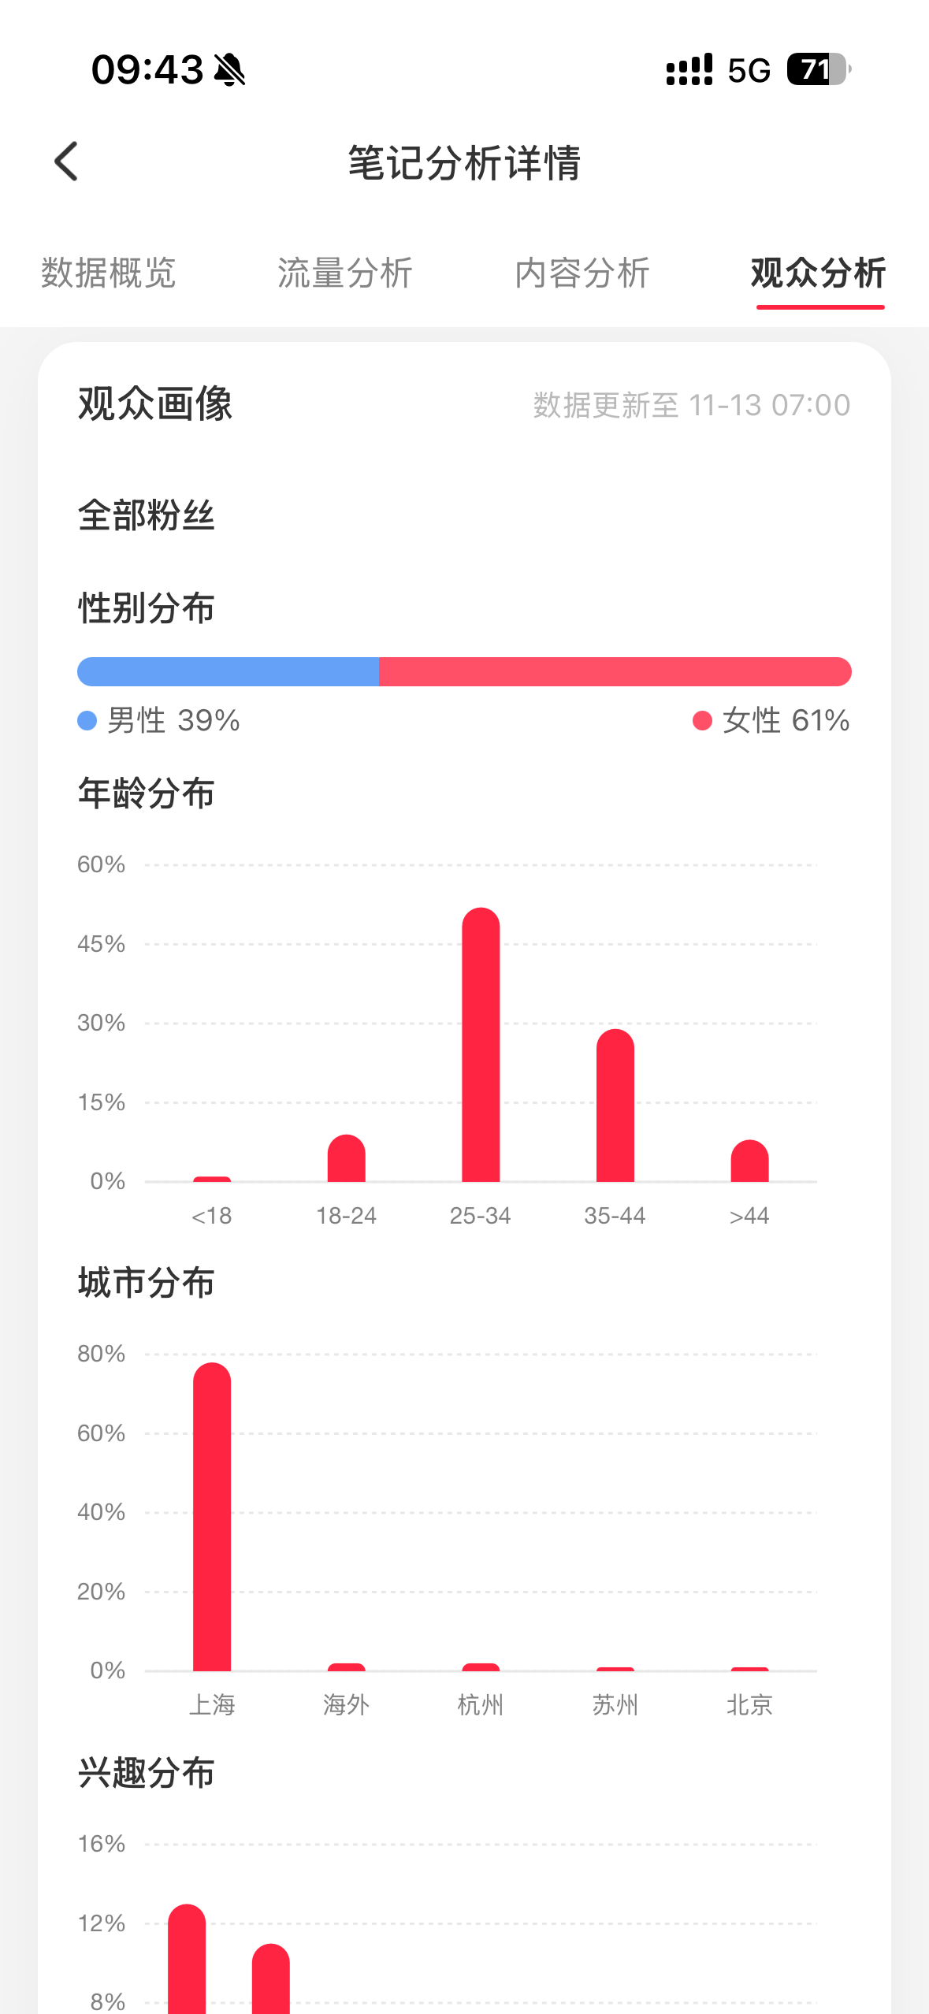
Task: Tap the 全部粉丝 label
Action: coord(147,516)
